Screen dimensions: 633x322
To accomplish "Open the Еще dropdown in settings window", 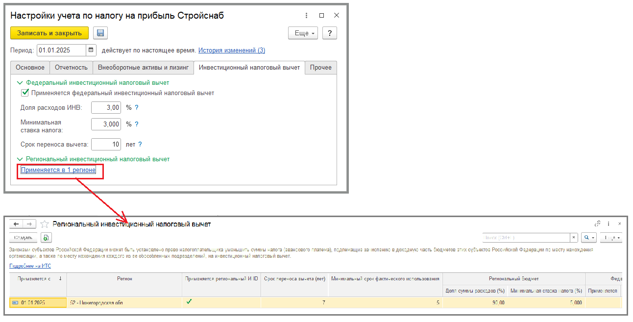I will 303,33.
